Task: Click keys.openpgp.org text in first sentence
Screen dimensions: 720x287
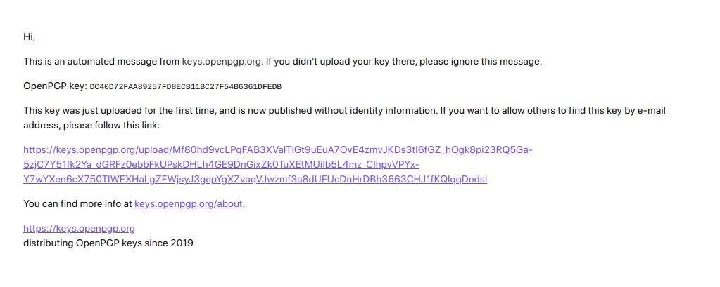Action: tap(222, 61)
